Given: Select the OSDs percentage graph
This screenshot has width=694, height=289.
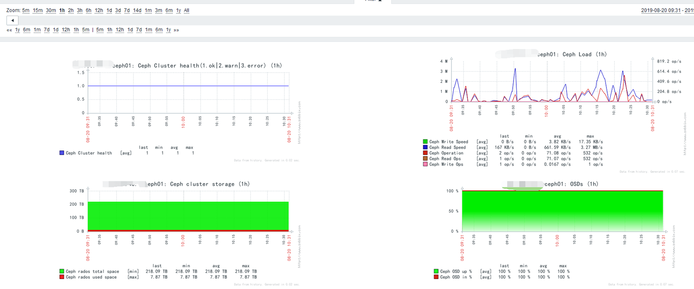Looking at the screenshot, I should point(562,211).
